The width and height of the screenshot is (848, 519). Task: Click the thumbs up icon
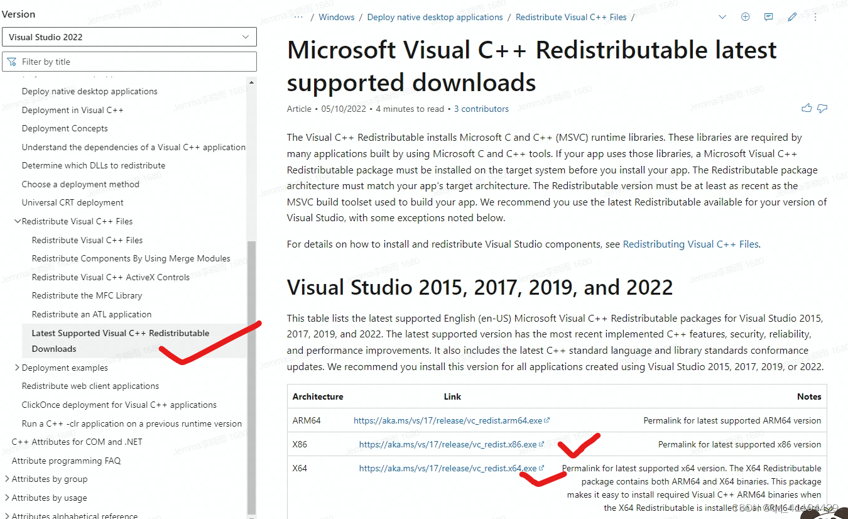click(x=807, y=108)
